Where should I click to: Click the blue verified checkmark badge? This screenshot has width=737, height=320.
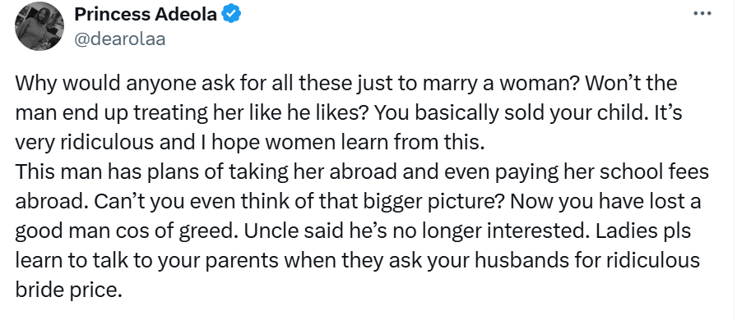click(231, 15)
